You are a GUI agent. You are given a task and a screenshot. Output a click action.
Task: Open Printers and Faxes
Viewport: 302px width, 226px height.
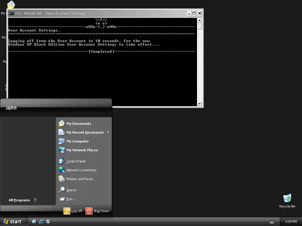84,179
